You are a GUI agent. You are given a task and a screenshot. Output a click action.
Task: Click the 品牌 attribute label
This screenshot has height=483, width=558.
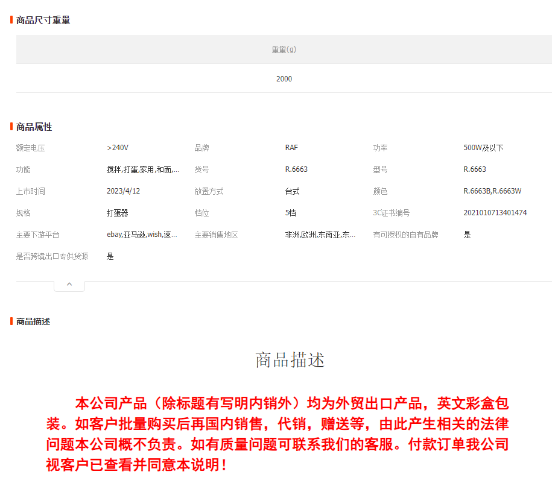201,148
